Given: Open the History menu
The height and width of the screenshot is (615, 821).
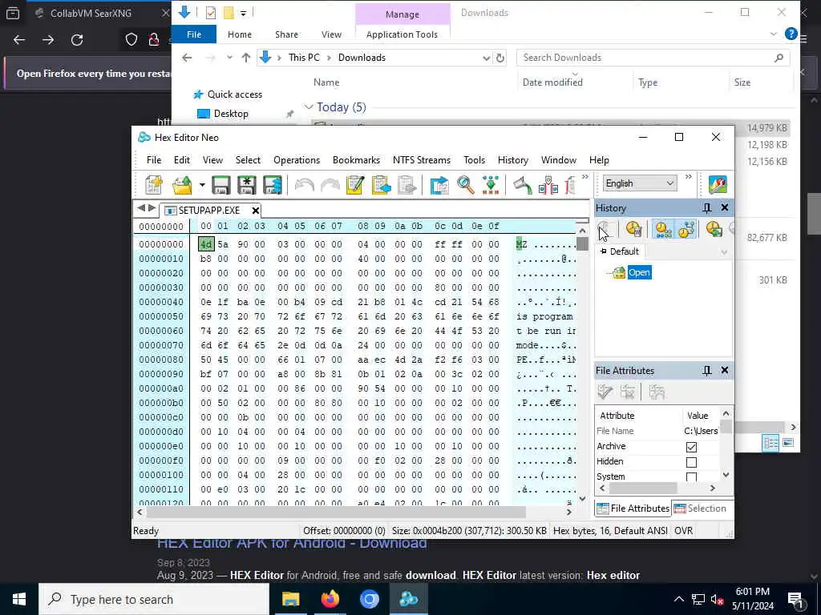Looking at the screenshot, I should click(x=512, y=160).
